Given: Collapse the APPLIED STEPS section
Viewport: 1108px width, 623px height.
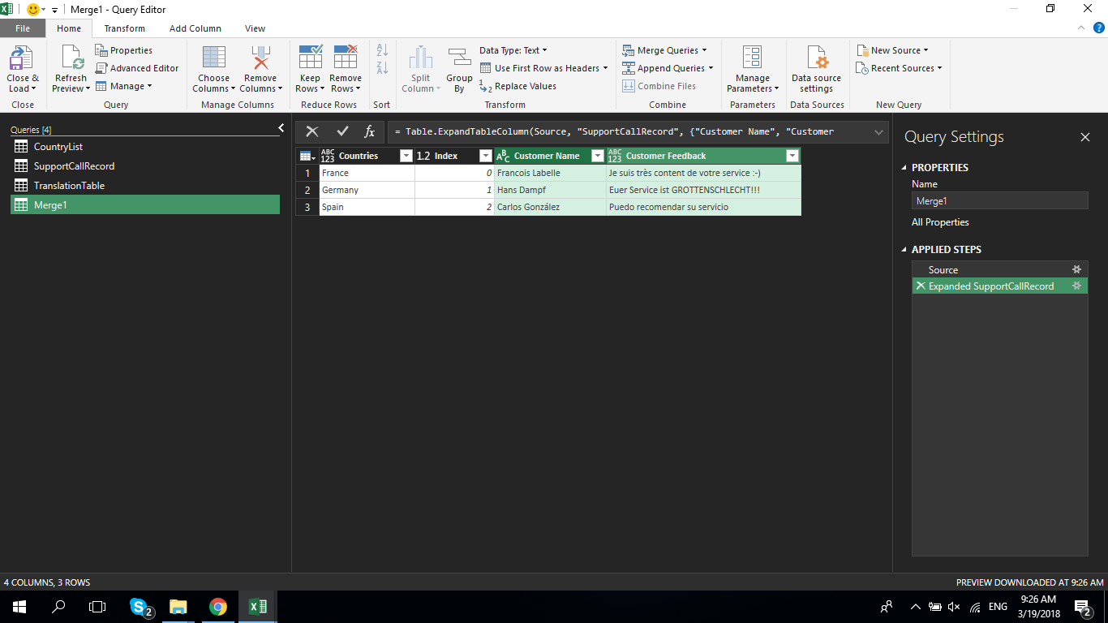Looking at the screenshot, I should (904, 249).
